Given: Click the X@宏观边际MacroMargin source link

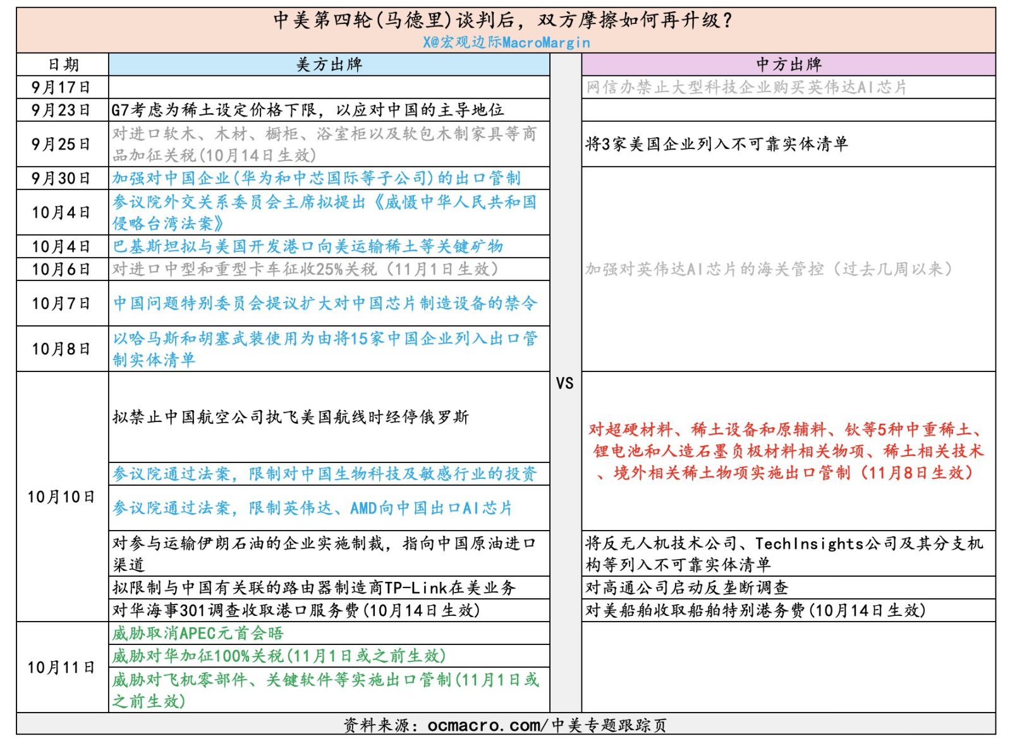Looking at the screenshot, I should (506, 42).
